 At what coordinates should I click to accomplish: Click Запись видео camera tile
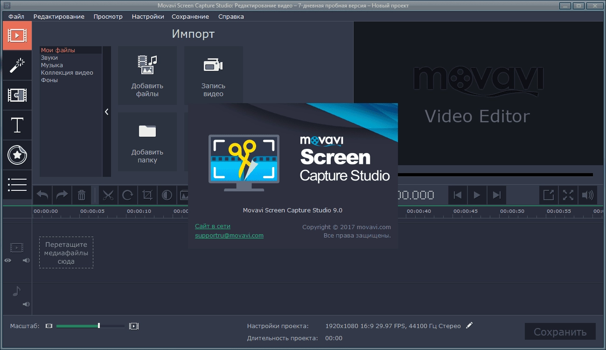tap(213, 76)
